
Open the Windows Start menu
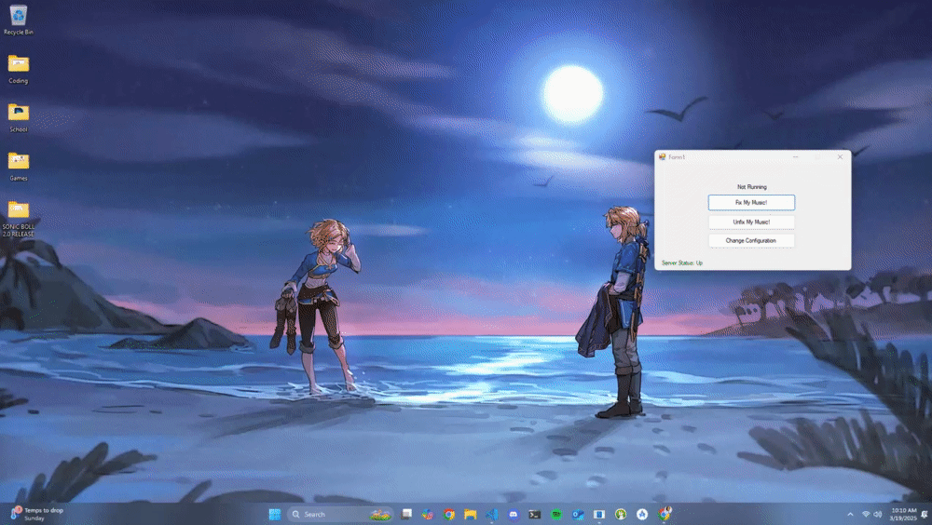tap(275, 514)
